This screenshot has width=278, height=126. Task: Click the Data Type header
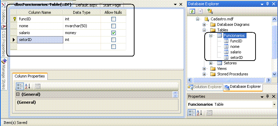click(82, 12)
